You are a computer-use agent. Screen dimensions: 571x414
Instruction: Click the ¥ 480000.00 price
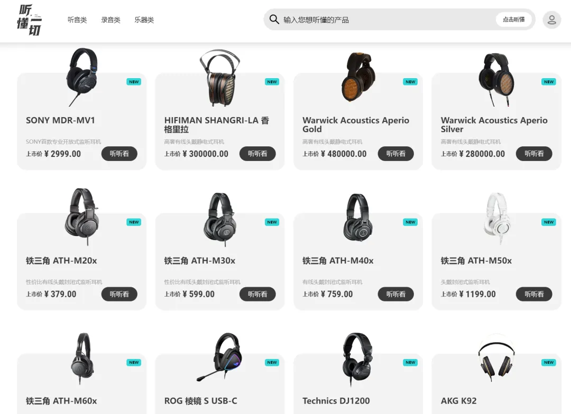coord(344,154)
